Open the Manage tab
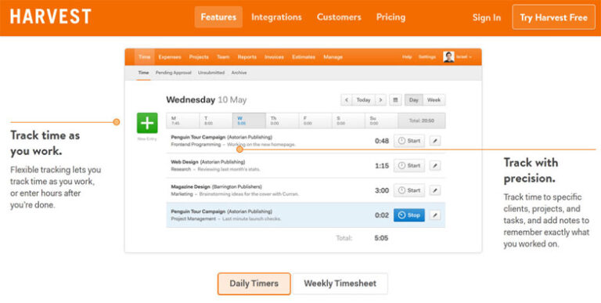Image resolution: width=601 pixels, height=303 pixels. 333,57
